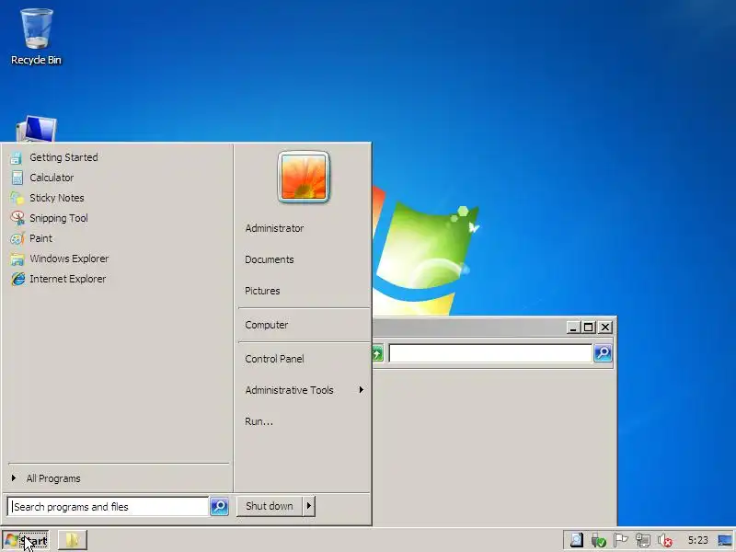Open the Documents library
Image resolution: width=736 pixels, height=552 pixels.
tap(270, 259)
